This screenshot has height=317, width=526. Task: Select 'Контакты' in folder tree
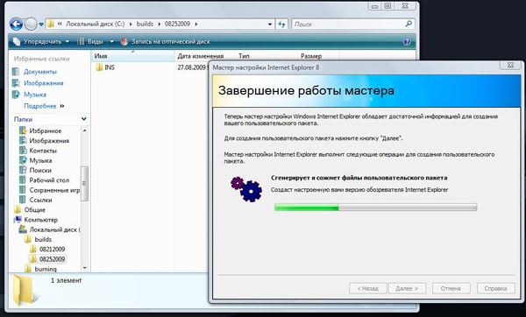(43, 151)
